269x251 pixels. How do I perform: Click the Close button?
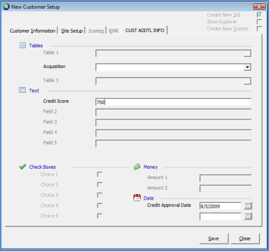click(x=245, y=238)
